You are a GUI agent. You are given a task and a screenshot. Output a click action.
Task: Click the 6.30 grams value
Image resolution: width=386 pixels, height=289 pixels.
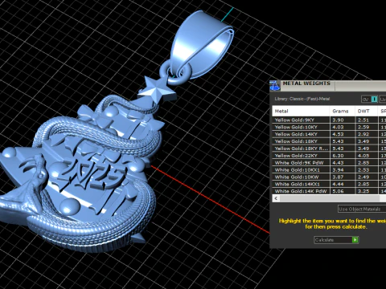tap(338, 156)
